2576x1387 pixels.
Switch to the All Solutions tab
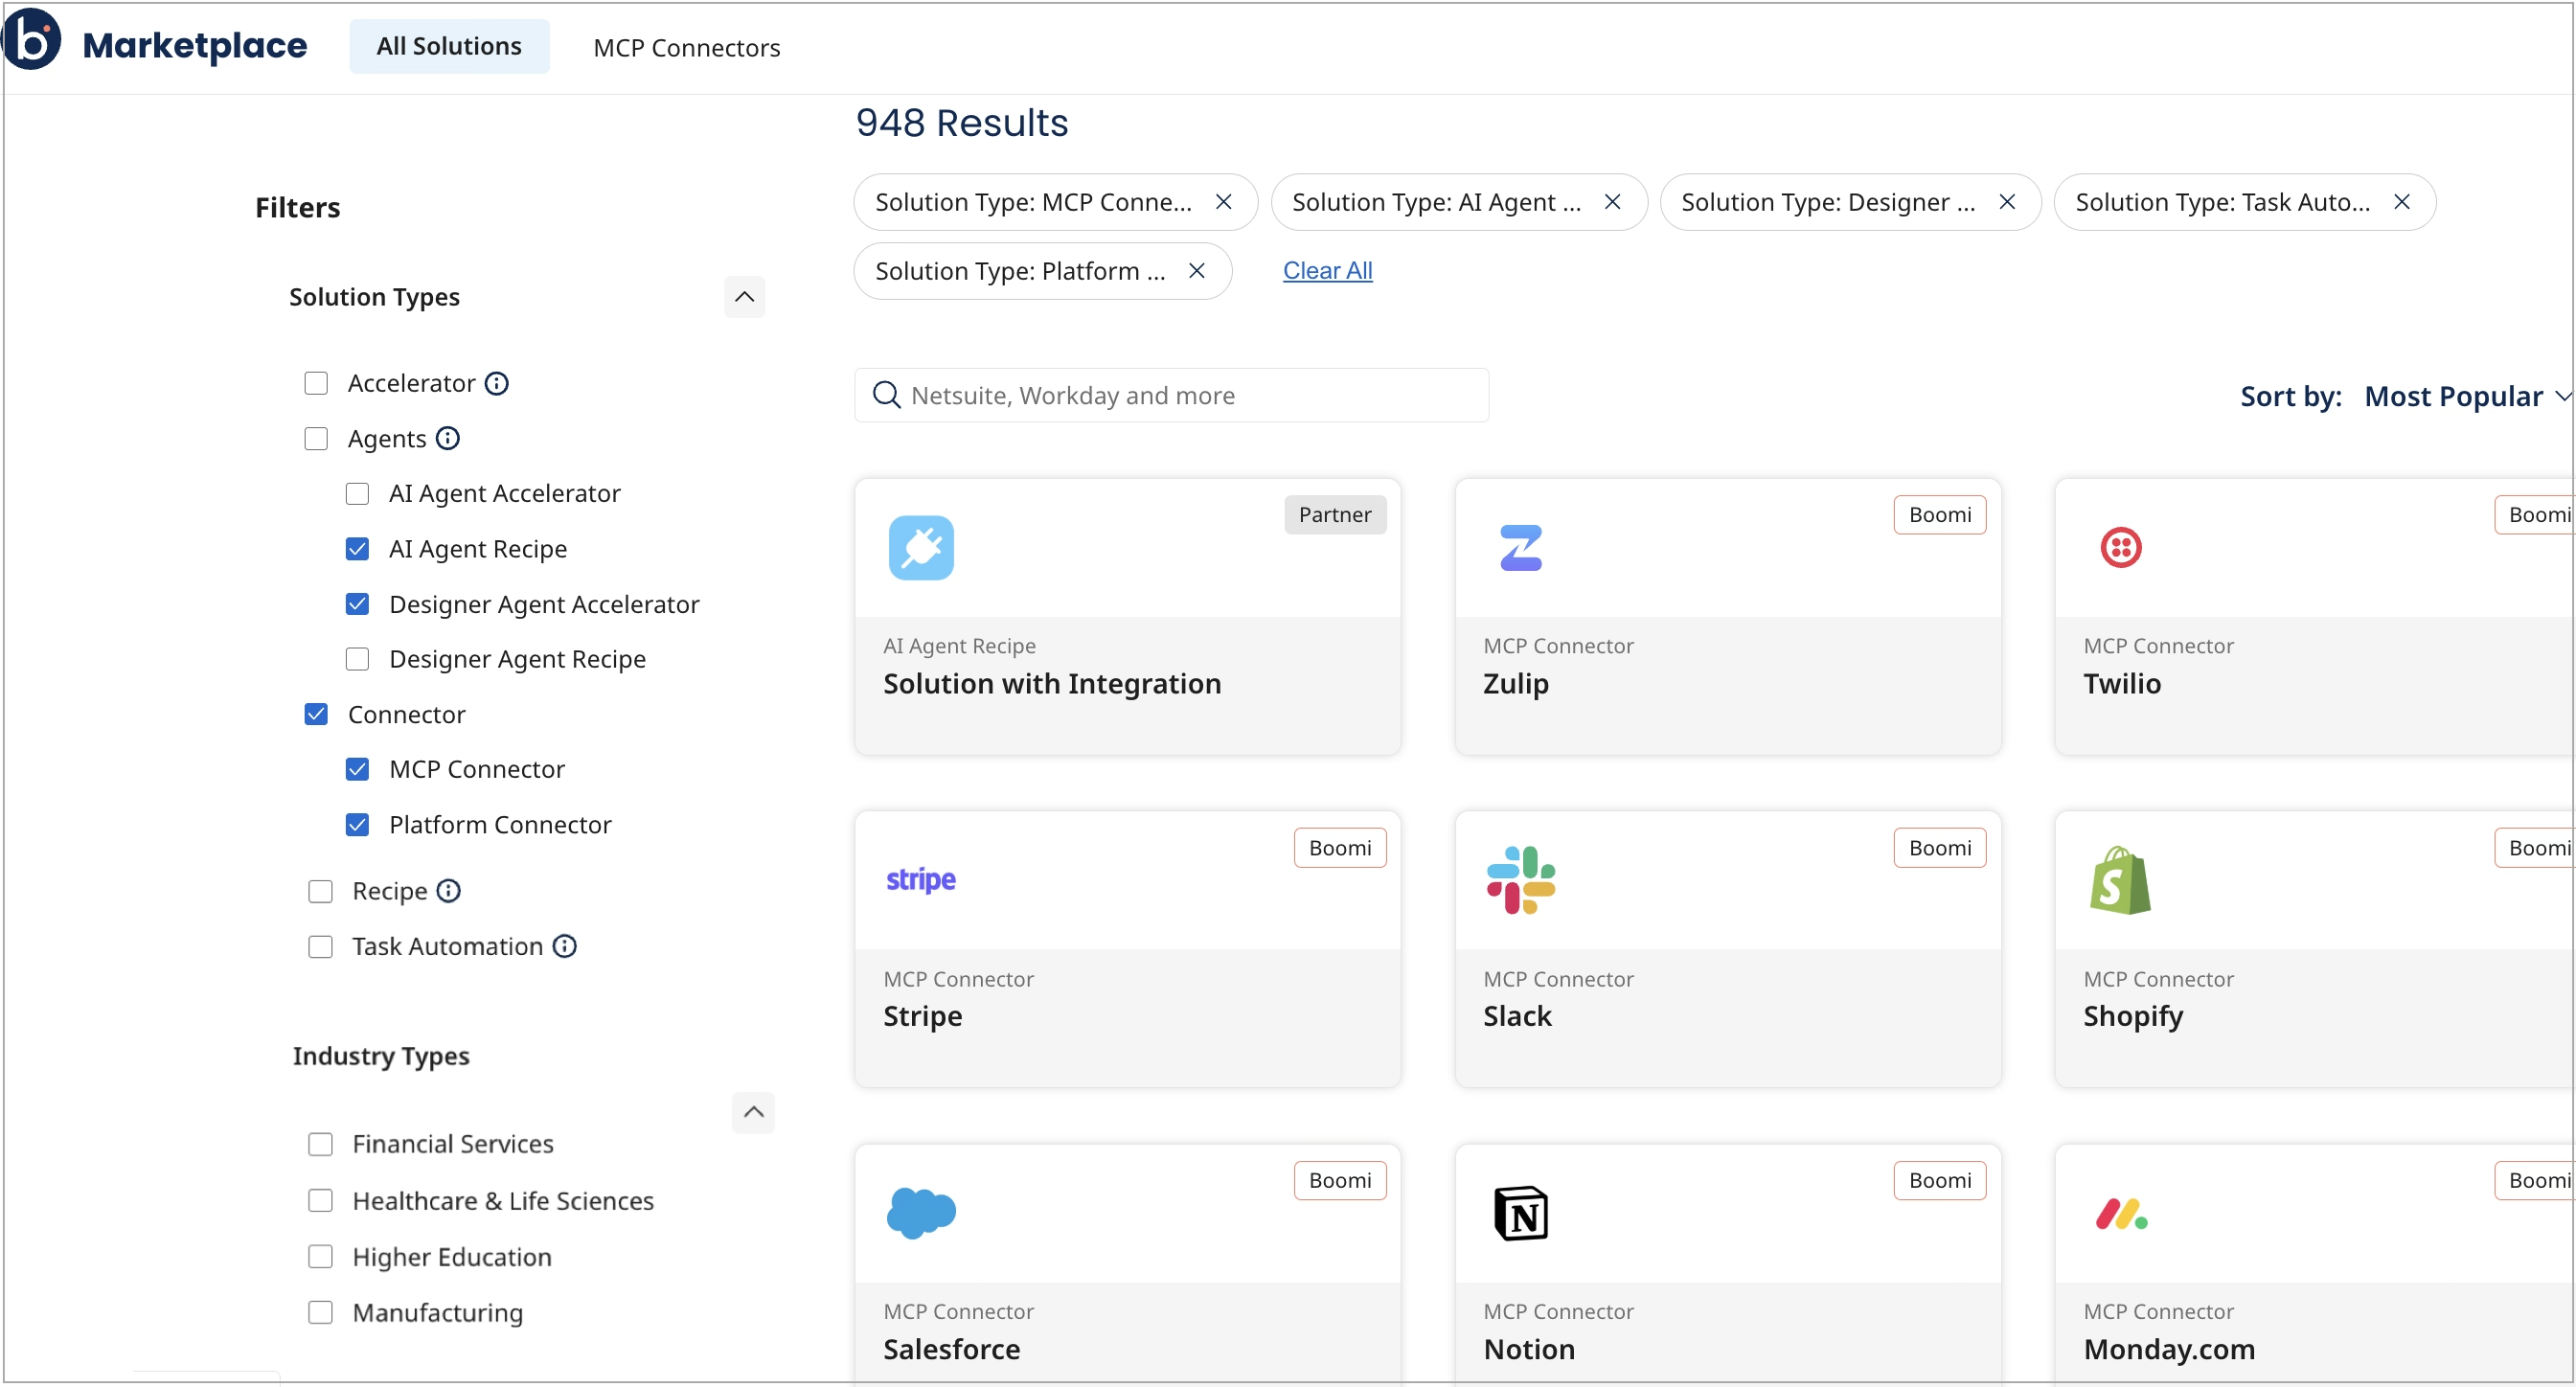tap(449, 46)
